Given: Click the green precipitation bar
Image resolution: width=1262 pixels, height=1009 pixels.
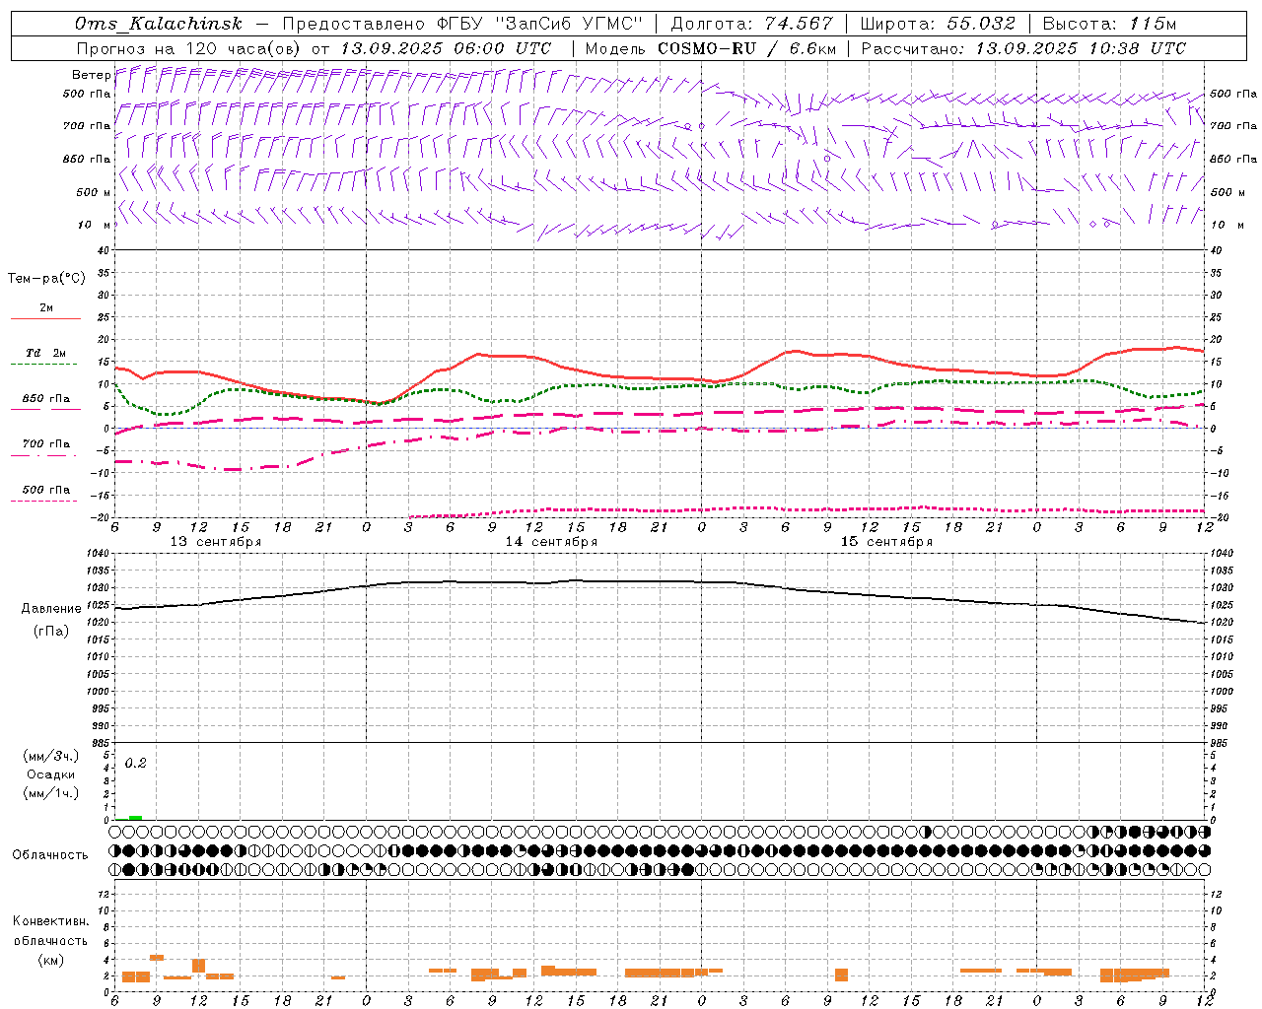Looking at the screenshot, I should click(135, 818).
